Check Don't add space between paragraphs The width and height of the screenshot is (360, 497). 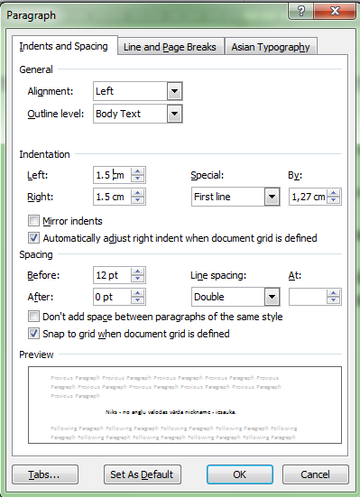tap(33, 317)
